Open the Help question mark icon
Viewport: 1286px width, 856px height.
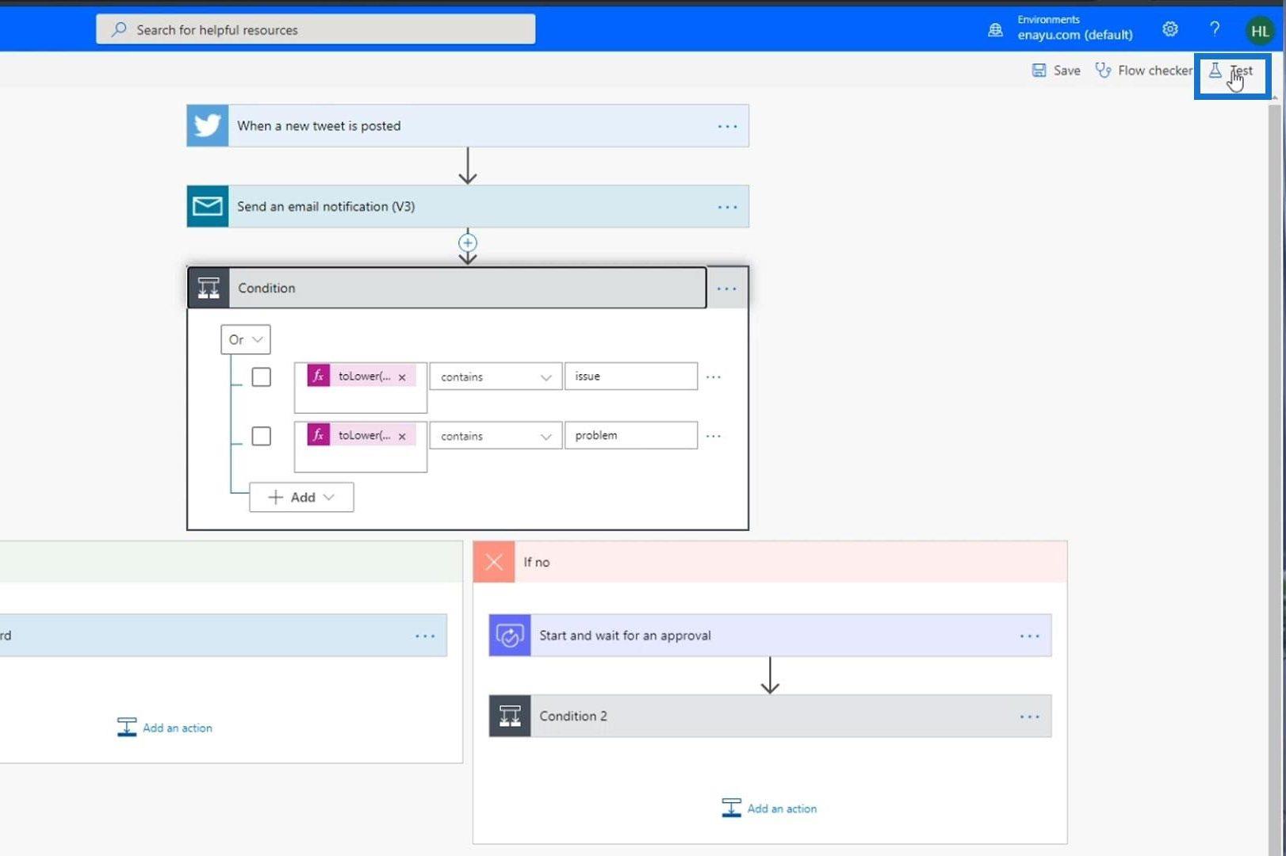coord(1215,29)
